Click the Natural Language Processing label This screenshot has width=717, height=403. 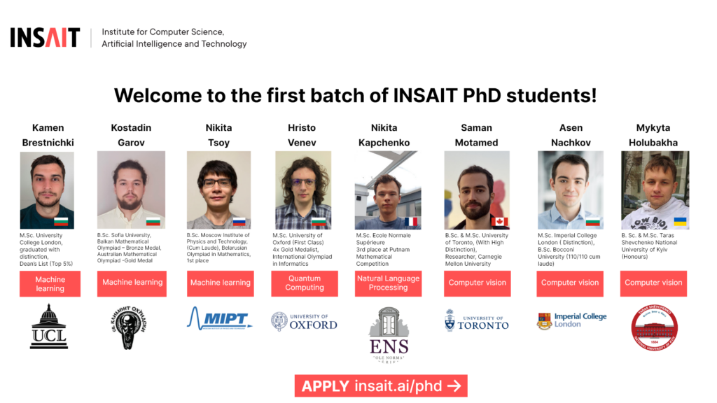click(388, 283)
